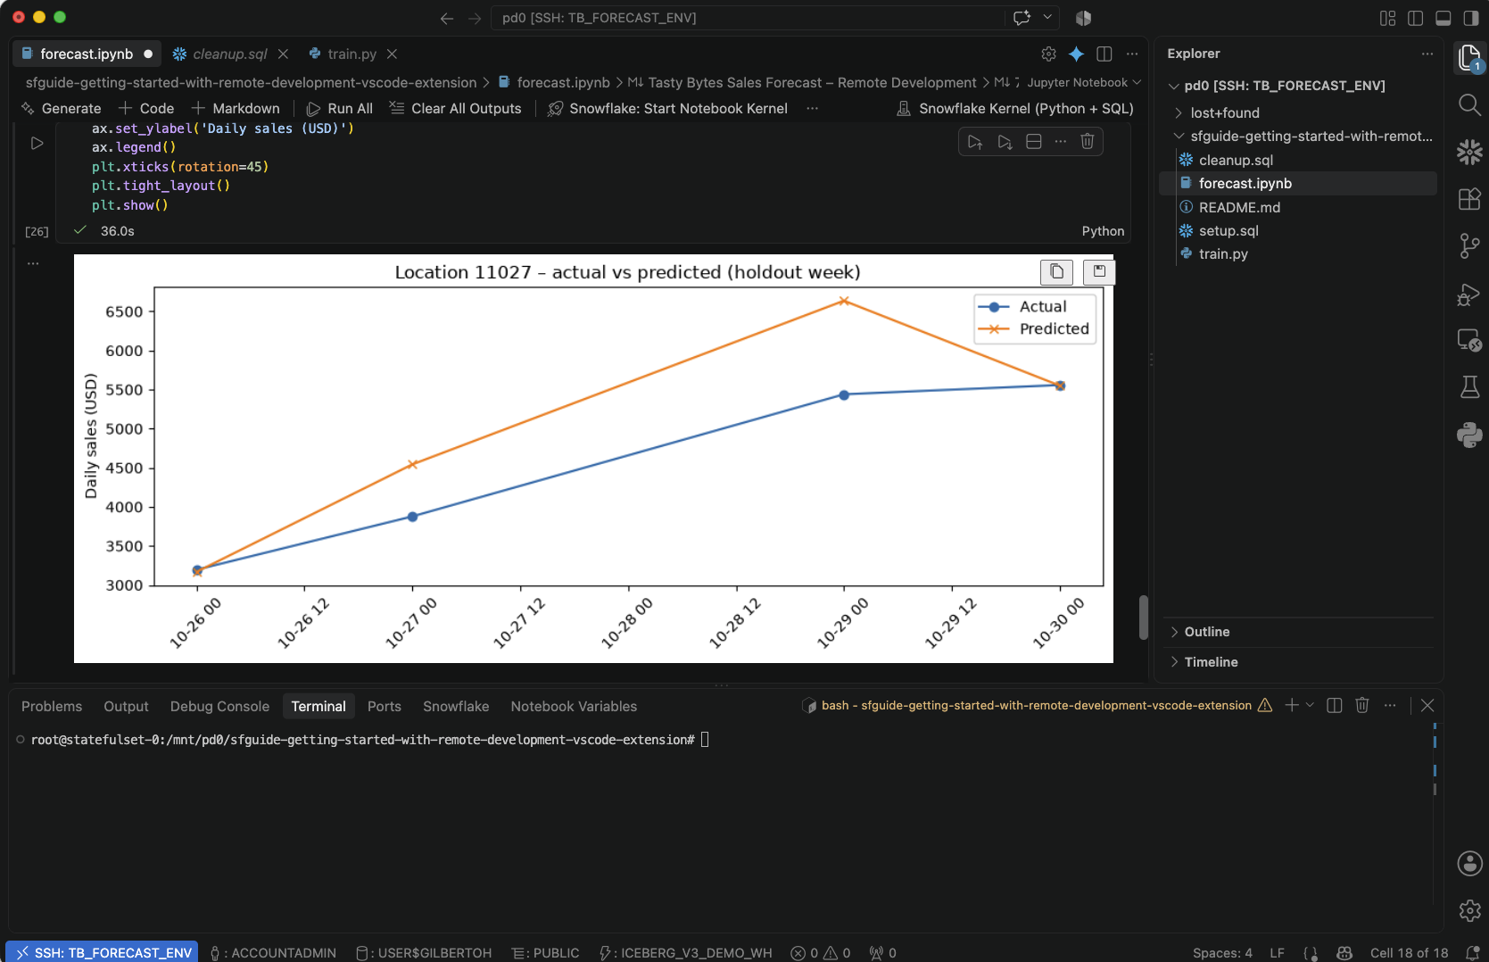Image resolution: width=1489 pixels, height=962 pixels.
Task: Switch to the train.py tab
Action: pos(352,54)
